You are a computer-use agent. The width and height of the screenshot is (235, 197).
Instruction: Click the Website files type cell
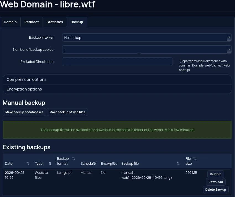point(41,175)
